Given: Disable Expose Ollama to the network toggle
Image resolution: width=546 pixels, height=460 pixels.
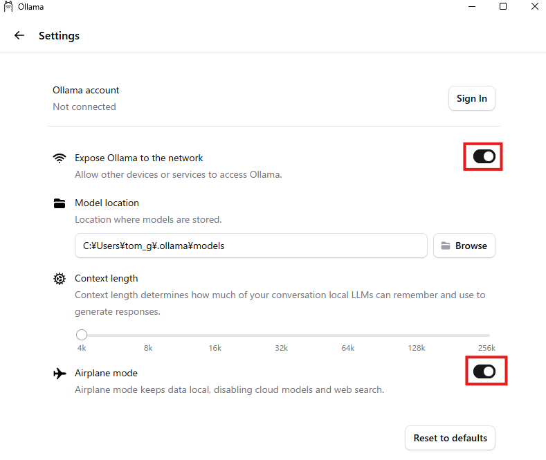Looking at the screenshot, I should tap(484, 157).
